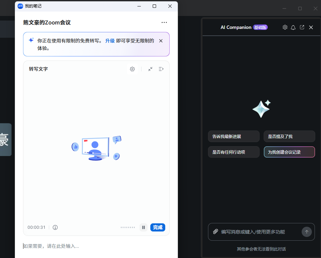Pop out the AI Companion panel
This screenshot has width=321, height=258.
pyautogui.click(x=302, y=27)
